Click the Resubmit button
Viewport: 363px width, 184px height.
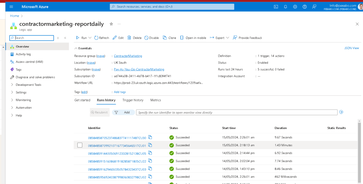point(100,112)
